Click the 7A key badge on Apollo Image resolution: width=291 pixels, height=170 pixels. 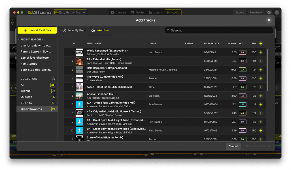[243, 96]
